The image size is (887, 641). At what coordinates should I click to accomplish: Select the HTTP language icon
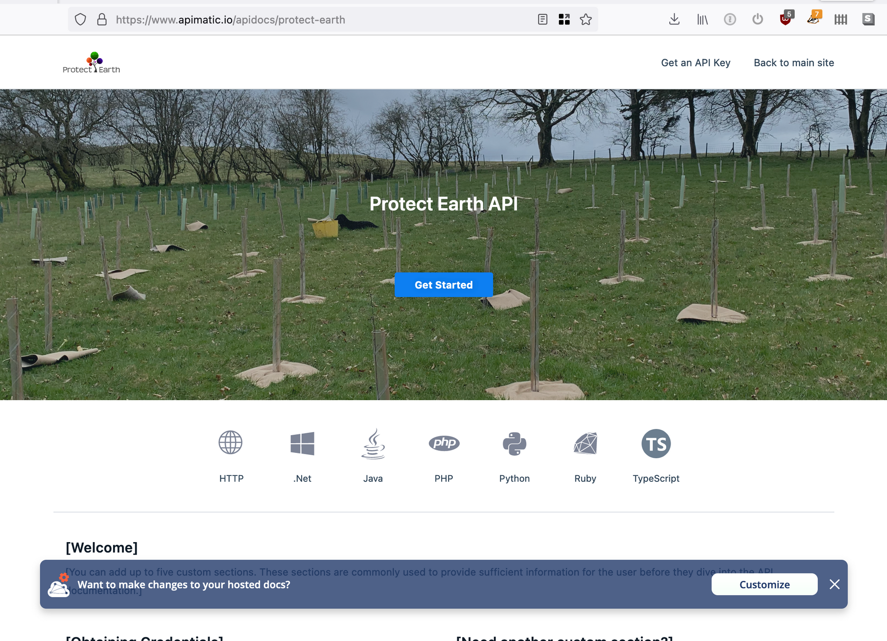tap(231, 443)
